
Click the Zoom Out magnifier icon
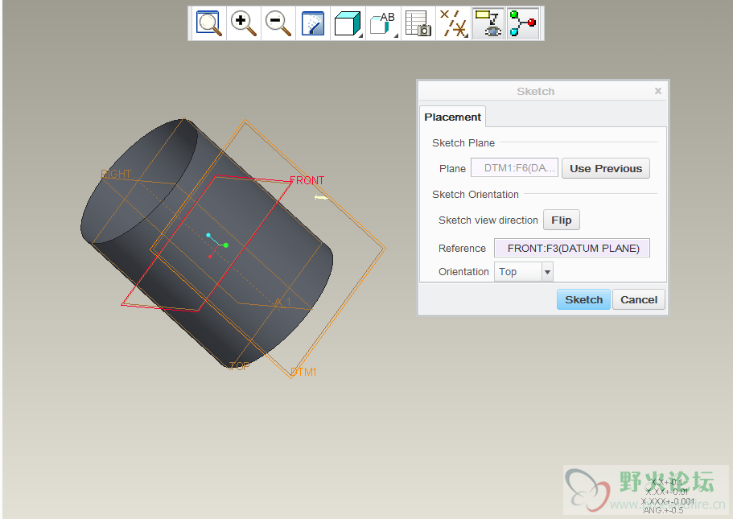click(278, 23)
